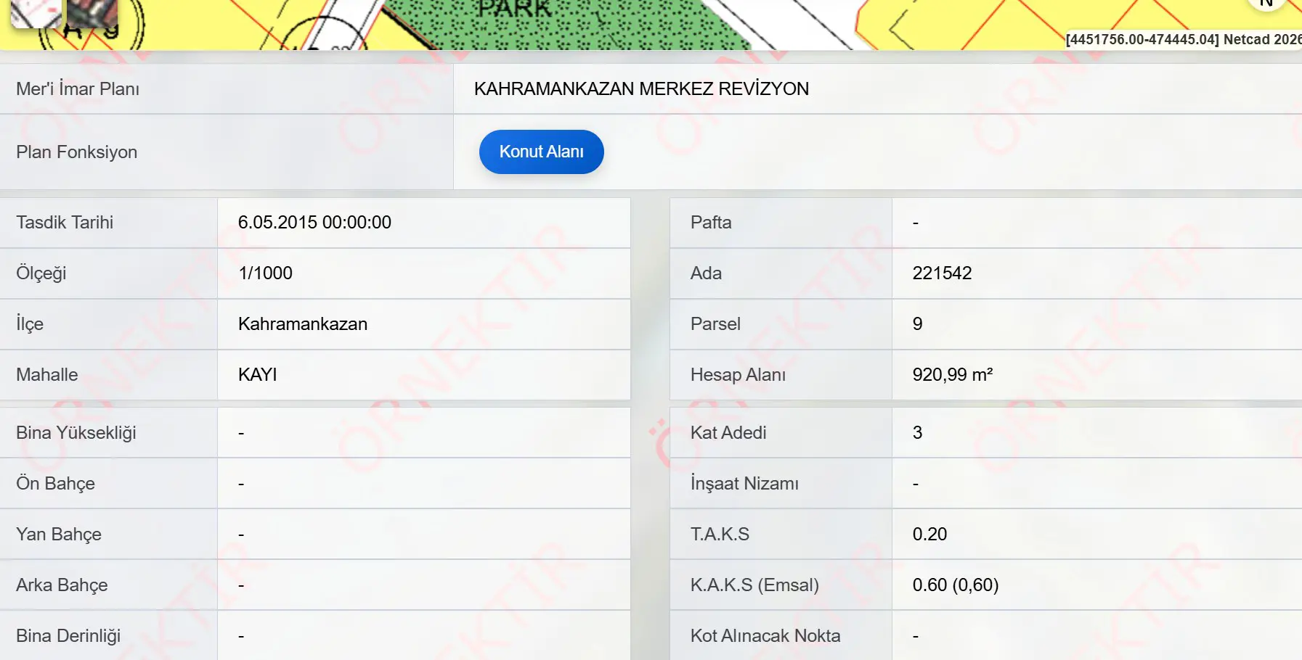The height and width of the screenshot is (660, 1302).
Task: Click the Bina Yüksekliği label
Action: pyautogui.click(x=76, y=433)
